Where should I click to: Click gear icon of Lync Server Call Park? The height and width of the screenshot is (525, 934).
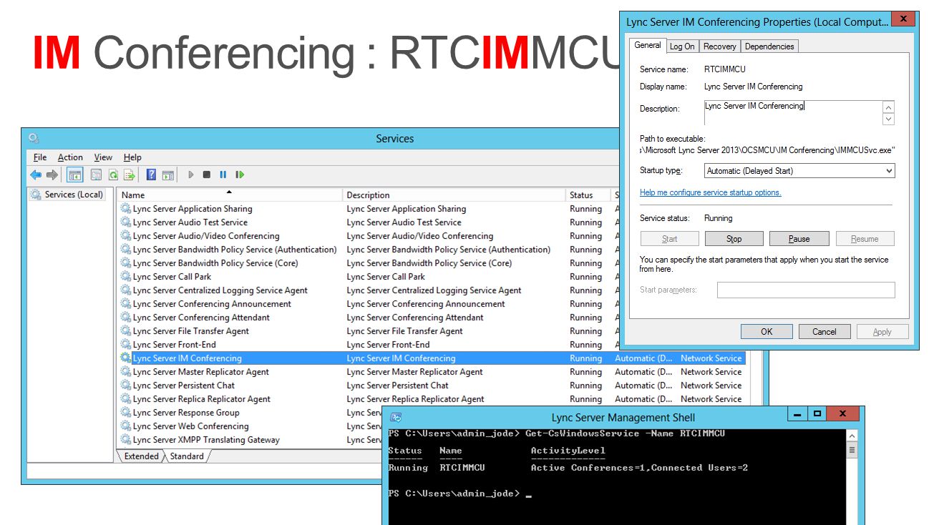(x=126, y=277)
